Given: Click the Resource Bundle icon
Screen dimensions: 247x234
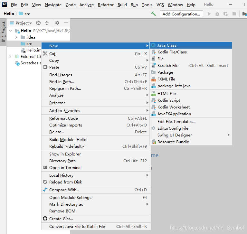Looking at the screenshot, I should (x=154, y=142).
